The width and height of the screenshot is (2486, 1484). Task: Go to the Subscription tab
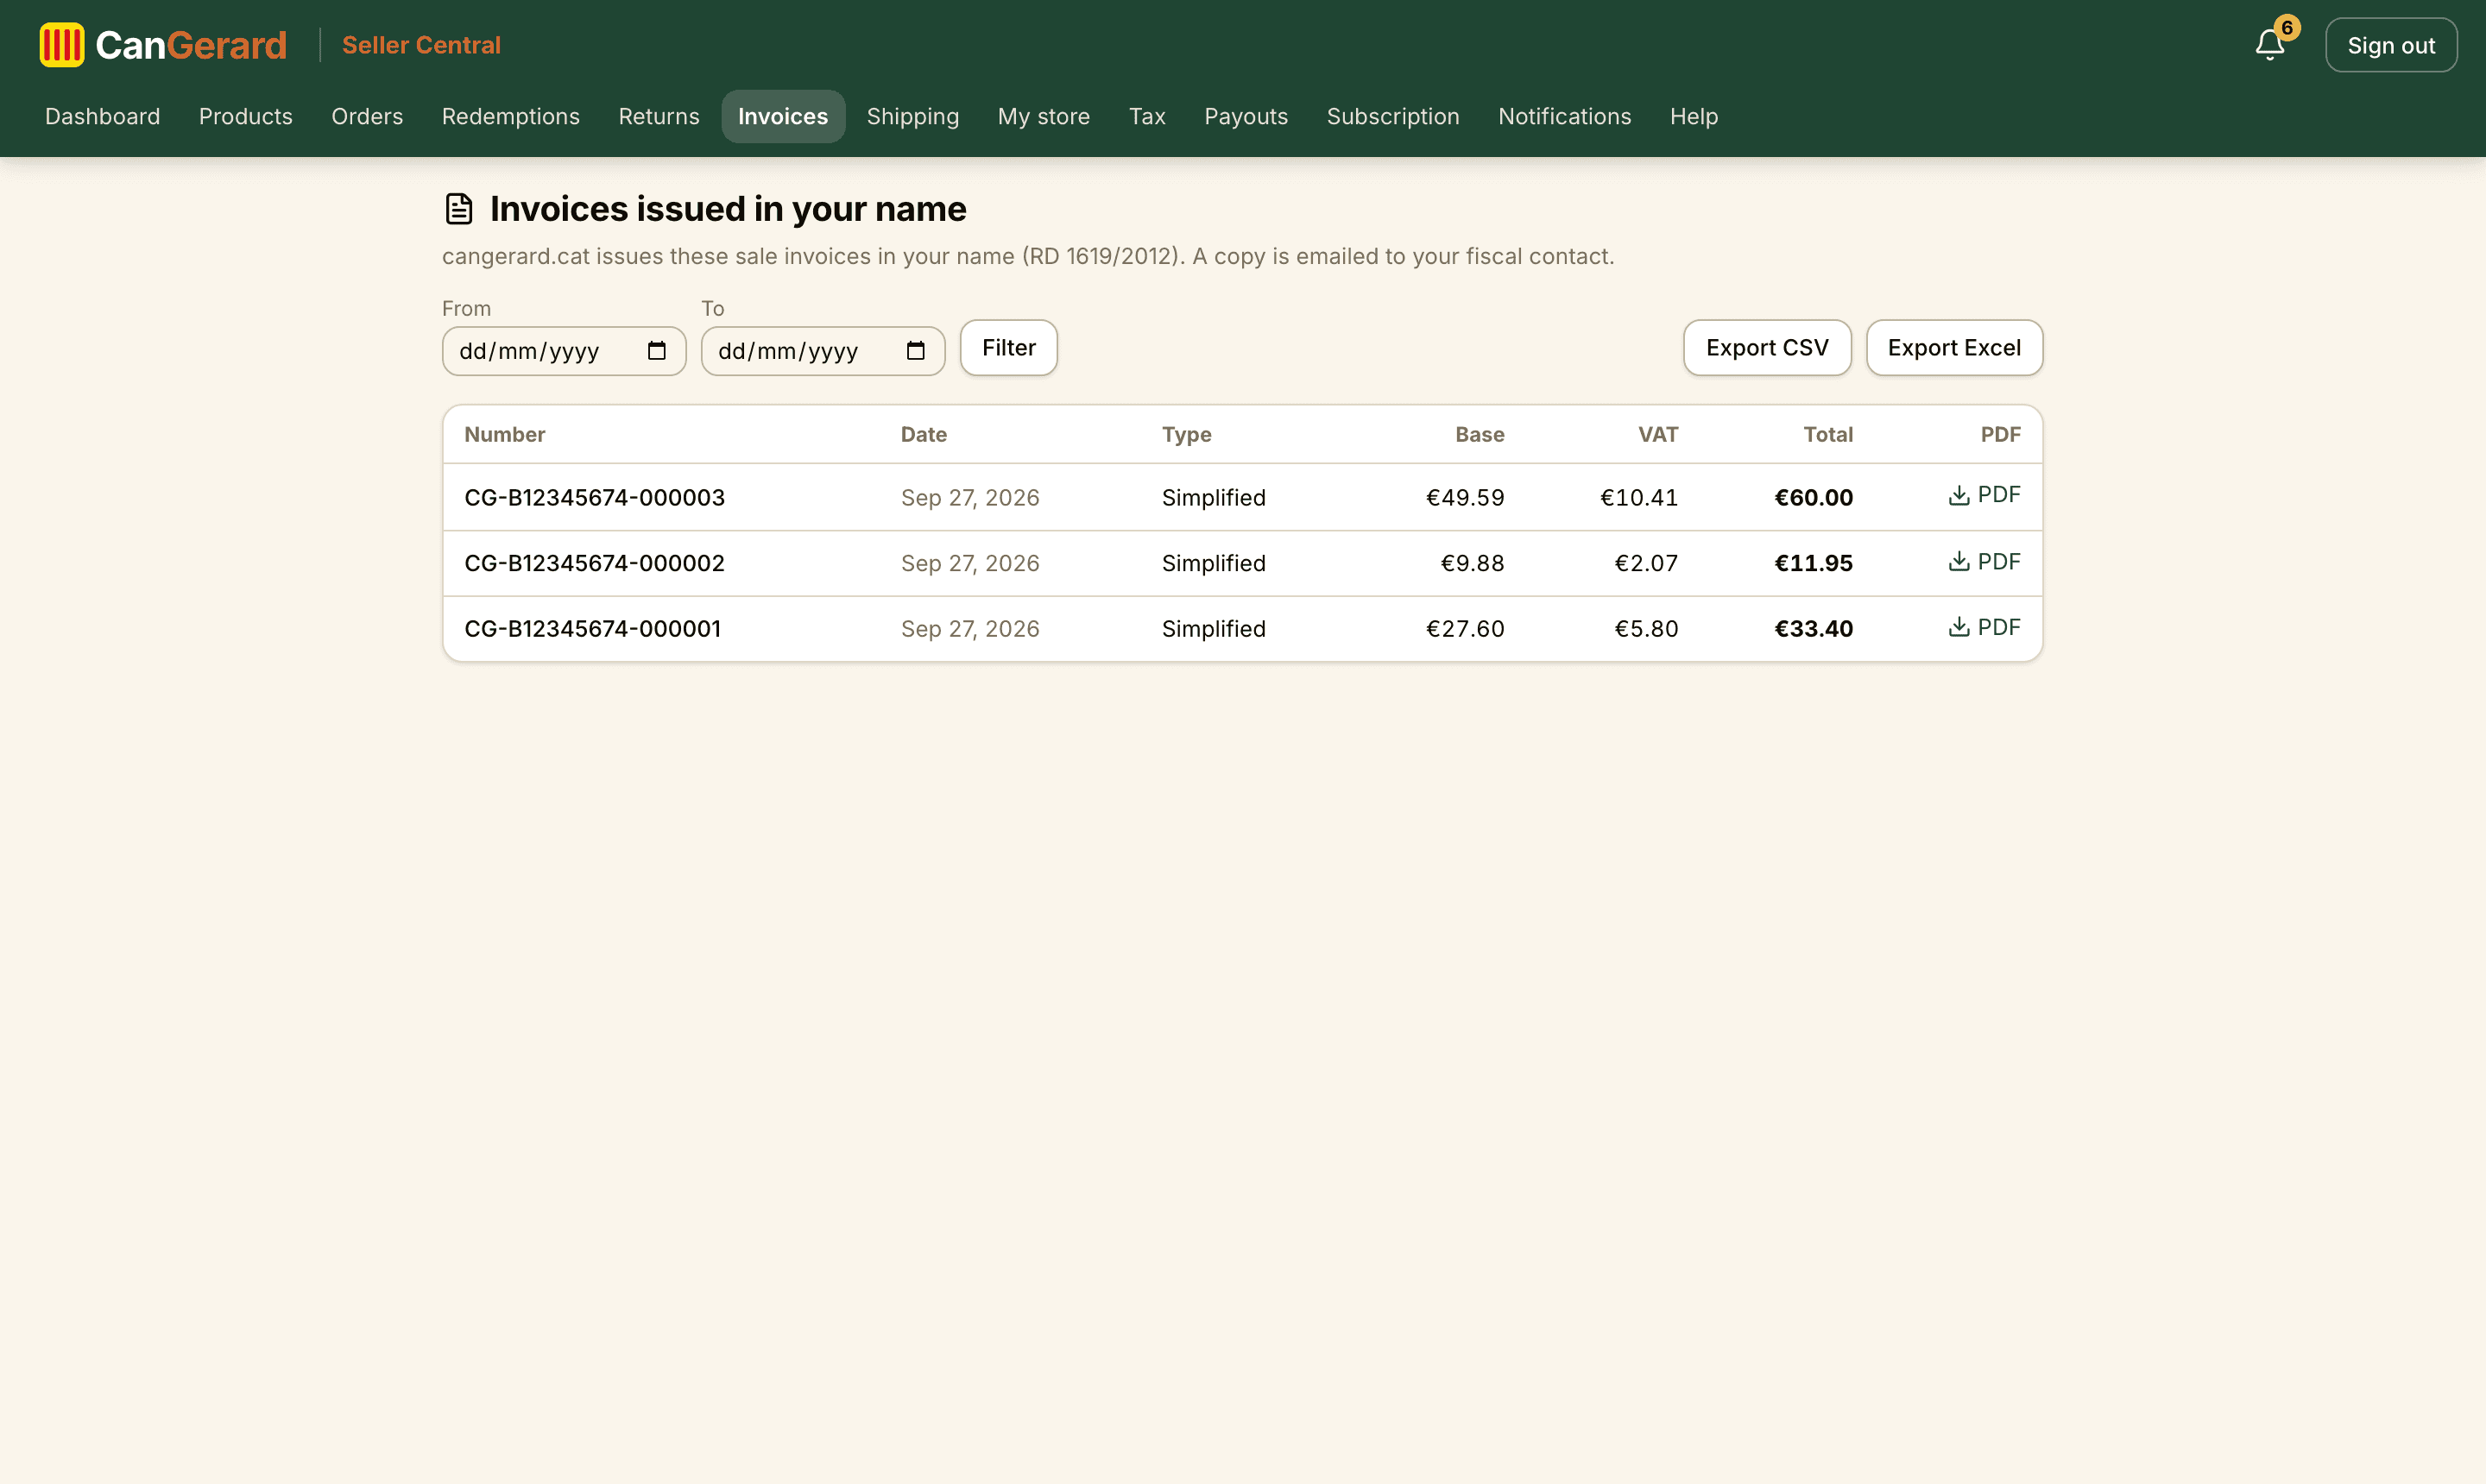1392,116
